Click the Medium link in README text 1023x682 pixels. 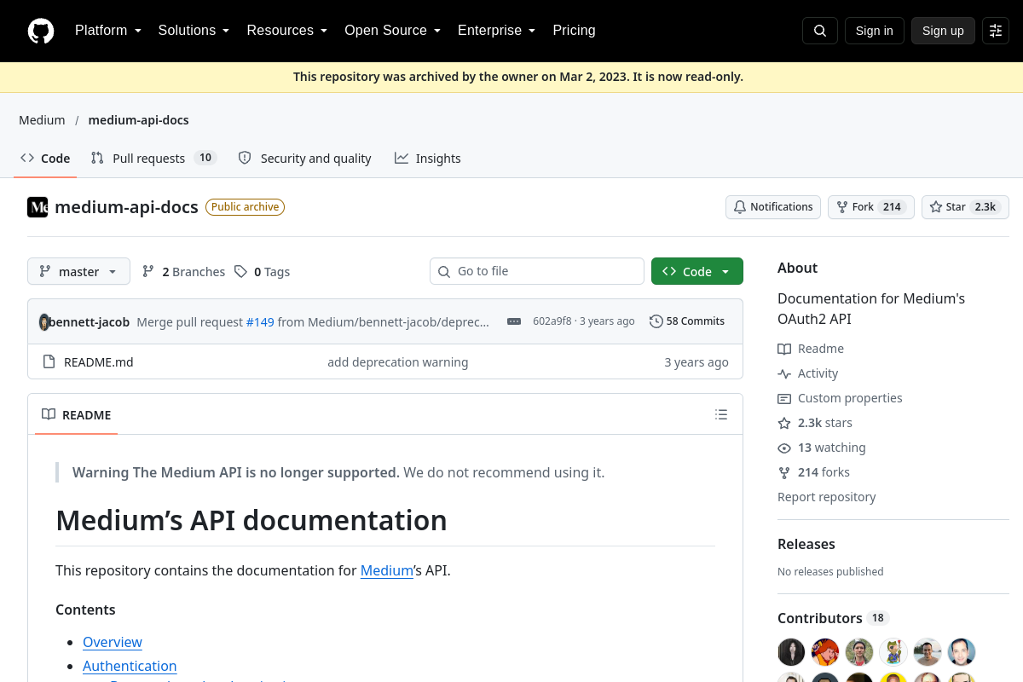coord(387,570)
